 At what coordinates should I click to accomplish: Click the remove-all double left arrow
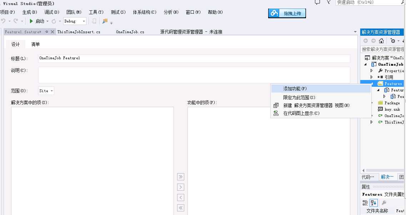(x=180, y=208)
